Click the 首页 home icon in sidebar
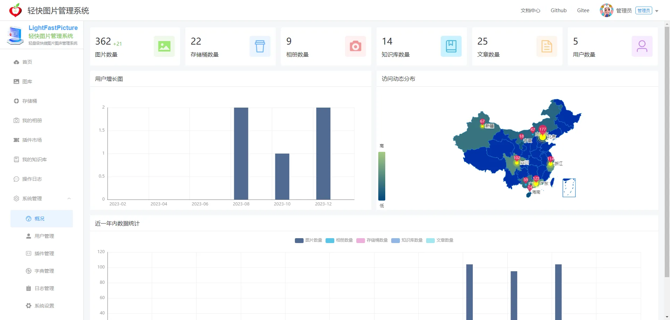 (16, 62)
